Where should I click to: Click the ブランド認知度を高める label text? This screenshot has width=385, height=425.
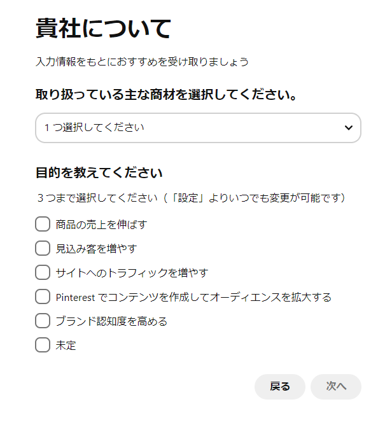click(111, 321)
